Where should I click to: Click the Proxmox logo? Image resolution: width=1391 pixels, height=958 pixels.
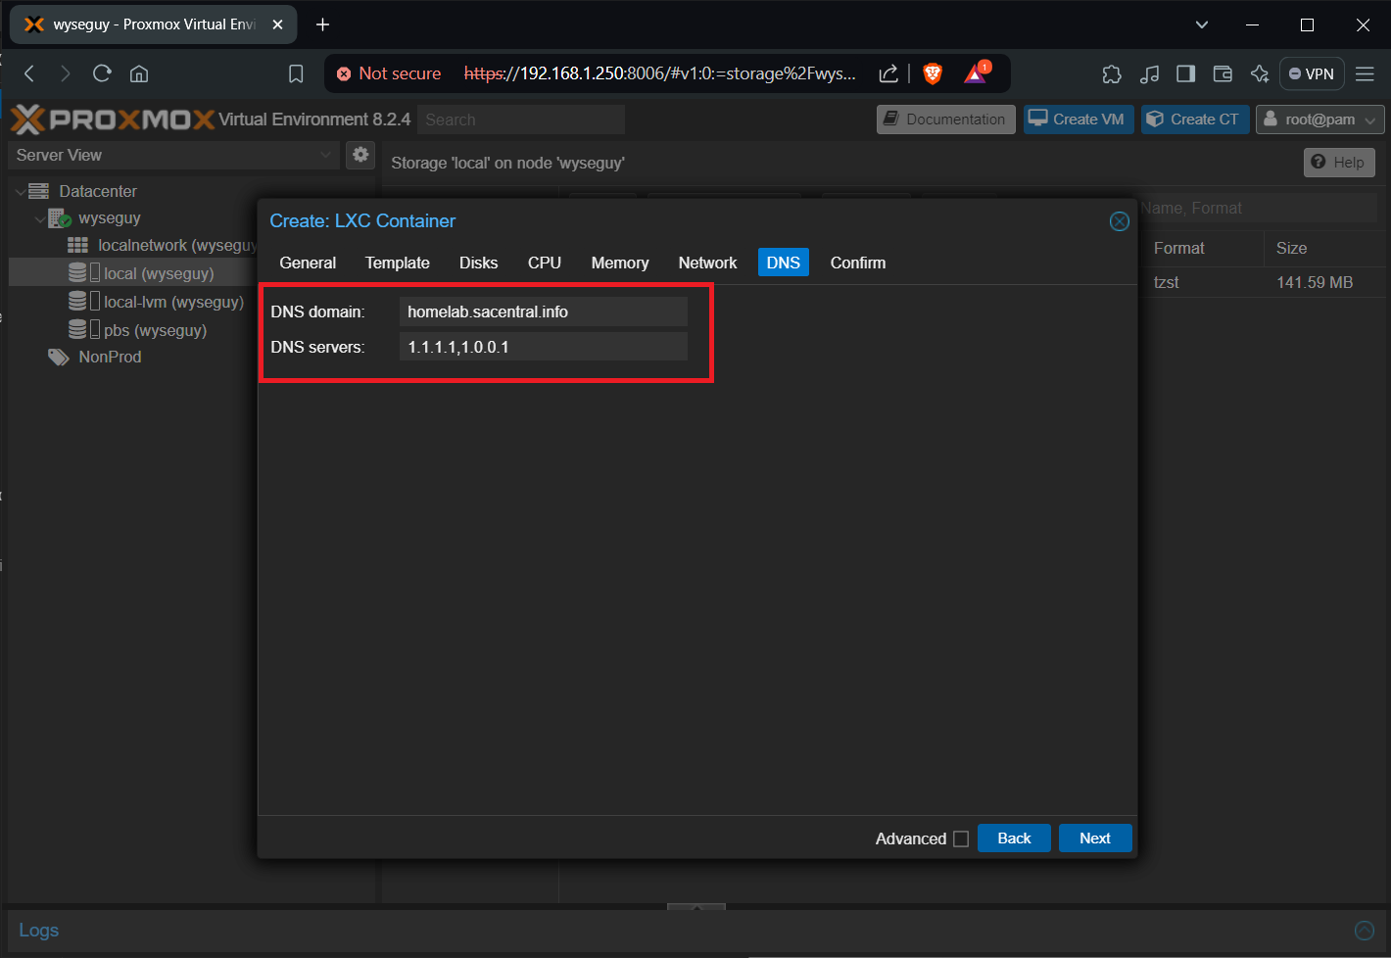click(113, 120)
